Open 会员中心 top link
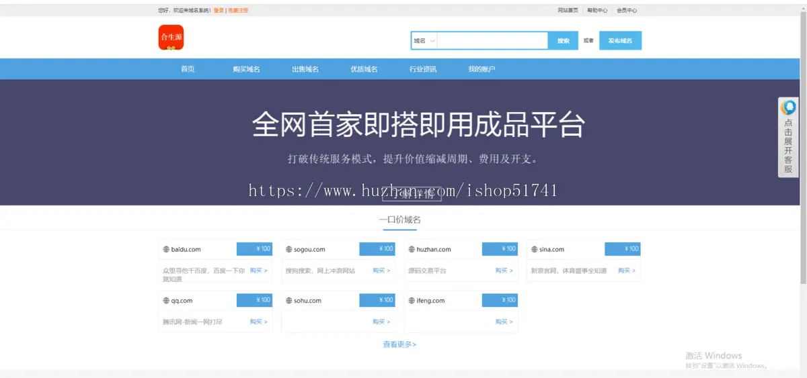 (627, 10)
